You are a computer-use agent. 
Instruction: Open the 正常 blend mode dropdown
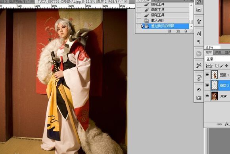(x=217, y=59)
